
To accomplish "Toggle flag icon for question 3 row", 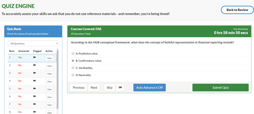I will pos(34,73).
